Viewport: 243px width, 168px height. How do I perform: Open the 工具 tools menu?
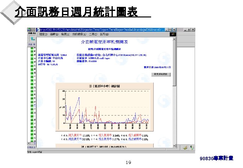coord(93,34)
